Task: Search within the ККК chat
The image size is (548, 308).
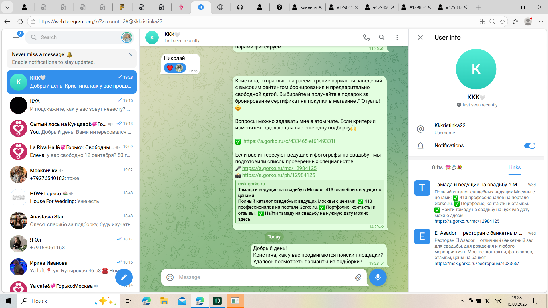Action: pos(382,37)
